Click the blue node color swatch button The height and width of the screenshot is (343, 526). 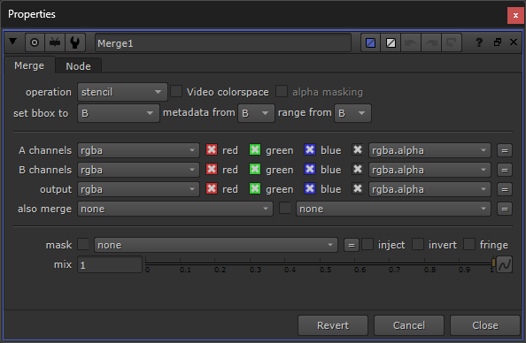(371, 42)
